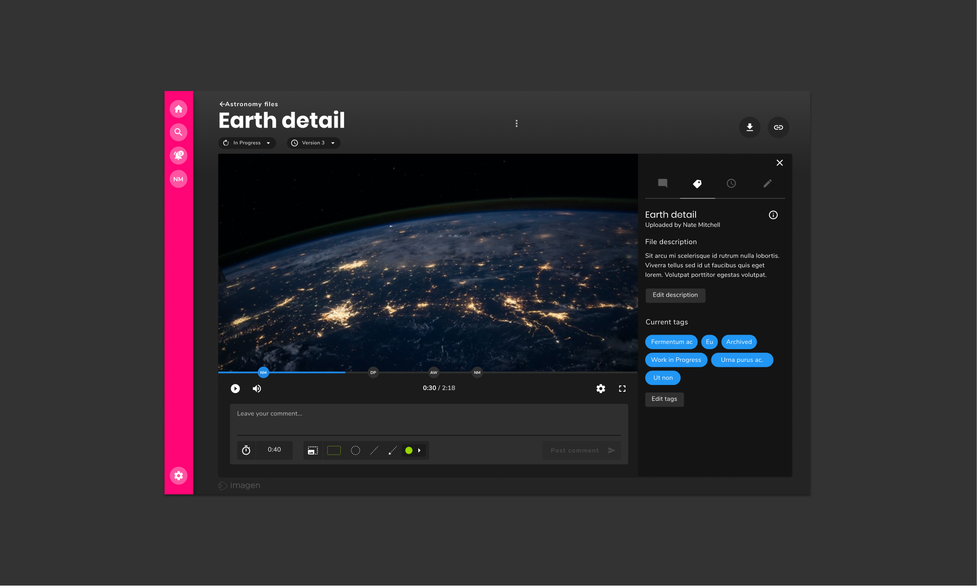Viewport: 977px width, 586px height.
Task: Go to Home in pink sidebar
Action: (179, 109)
